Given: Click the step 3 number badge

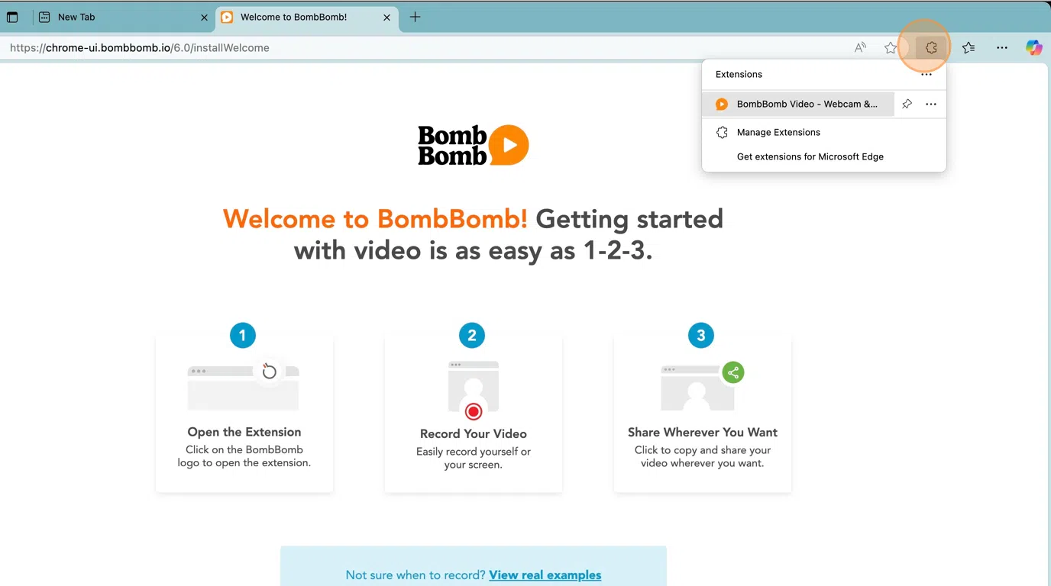Looking at the screenshot, I should point(701,335).
